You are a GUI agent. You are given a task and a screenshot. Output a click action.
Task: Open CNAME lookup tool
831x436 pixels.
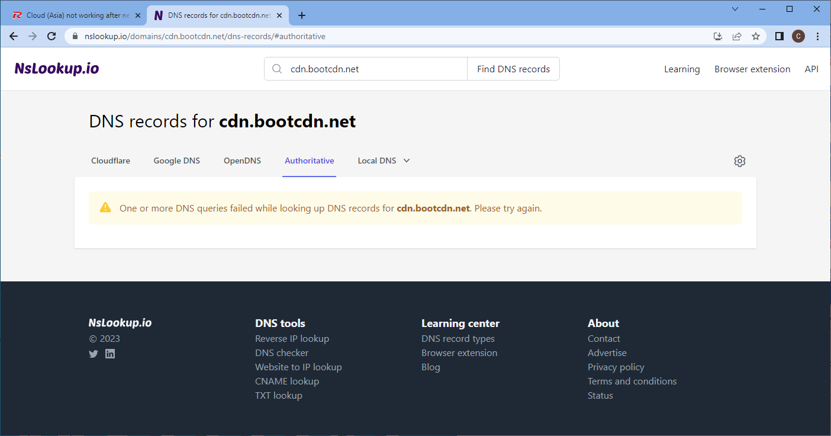click(287, 381)
